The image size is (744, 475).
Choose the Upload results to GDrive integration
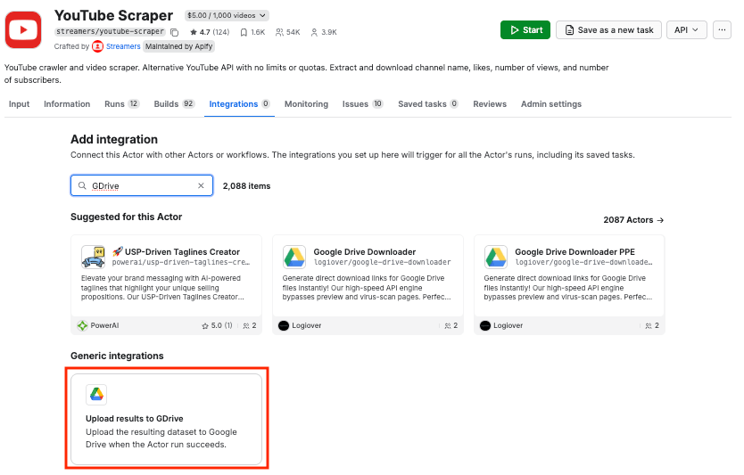166,419
